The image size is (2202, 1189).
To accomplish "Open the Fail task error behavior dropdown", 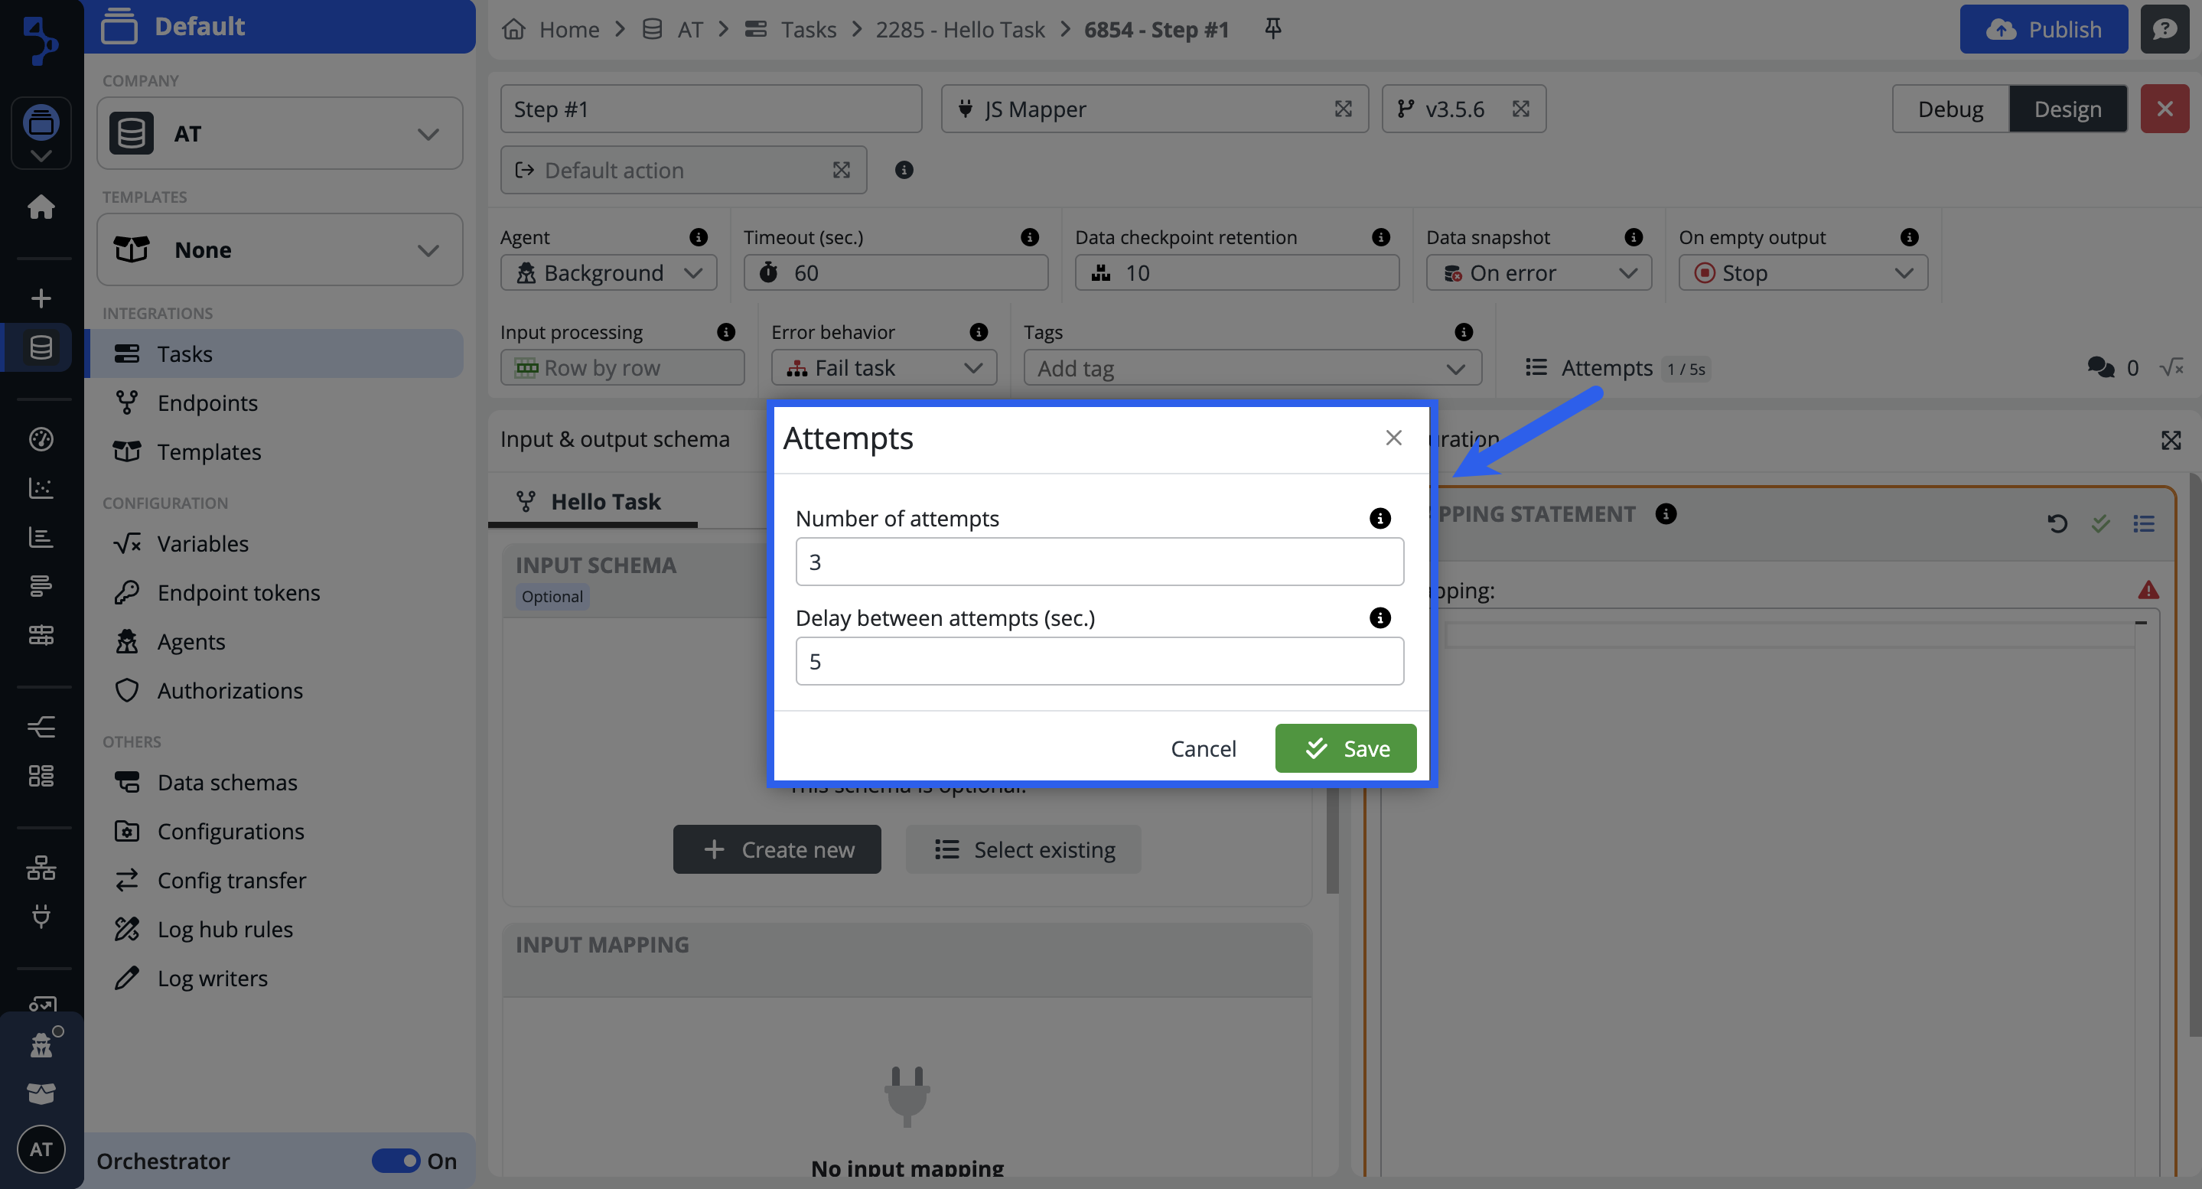I will 883,367.
